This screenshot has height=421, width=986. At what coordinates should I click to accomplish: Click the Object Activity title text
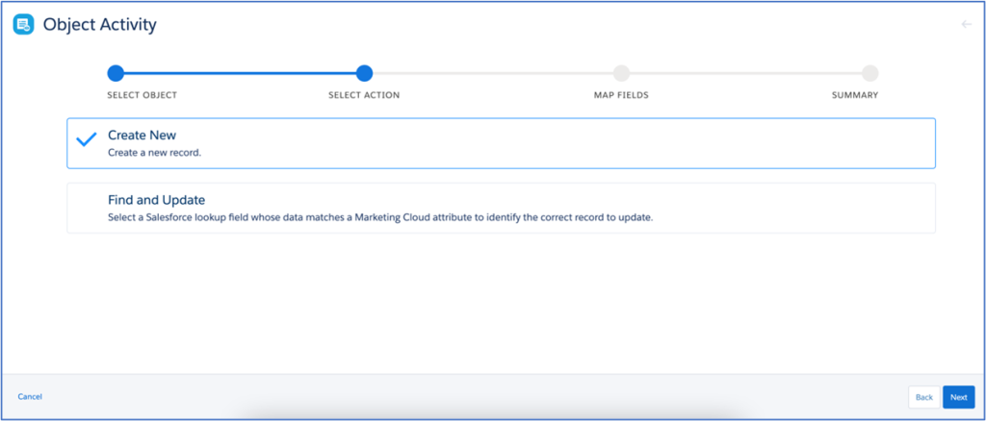point(99,25)
